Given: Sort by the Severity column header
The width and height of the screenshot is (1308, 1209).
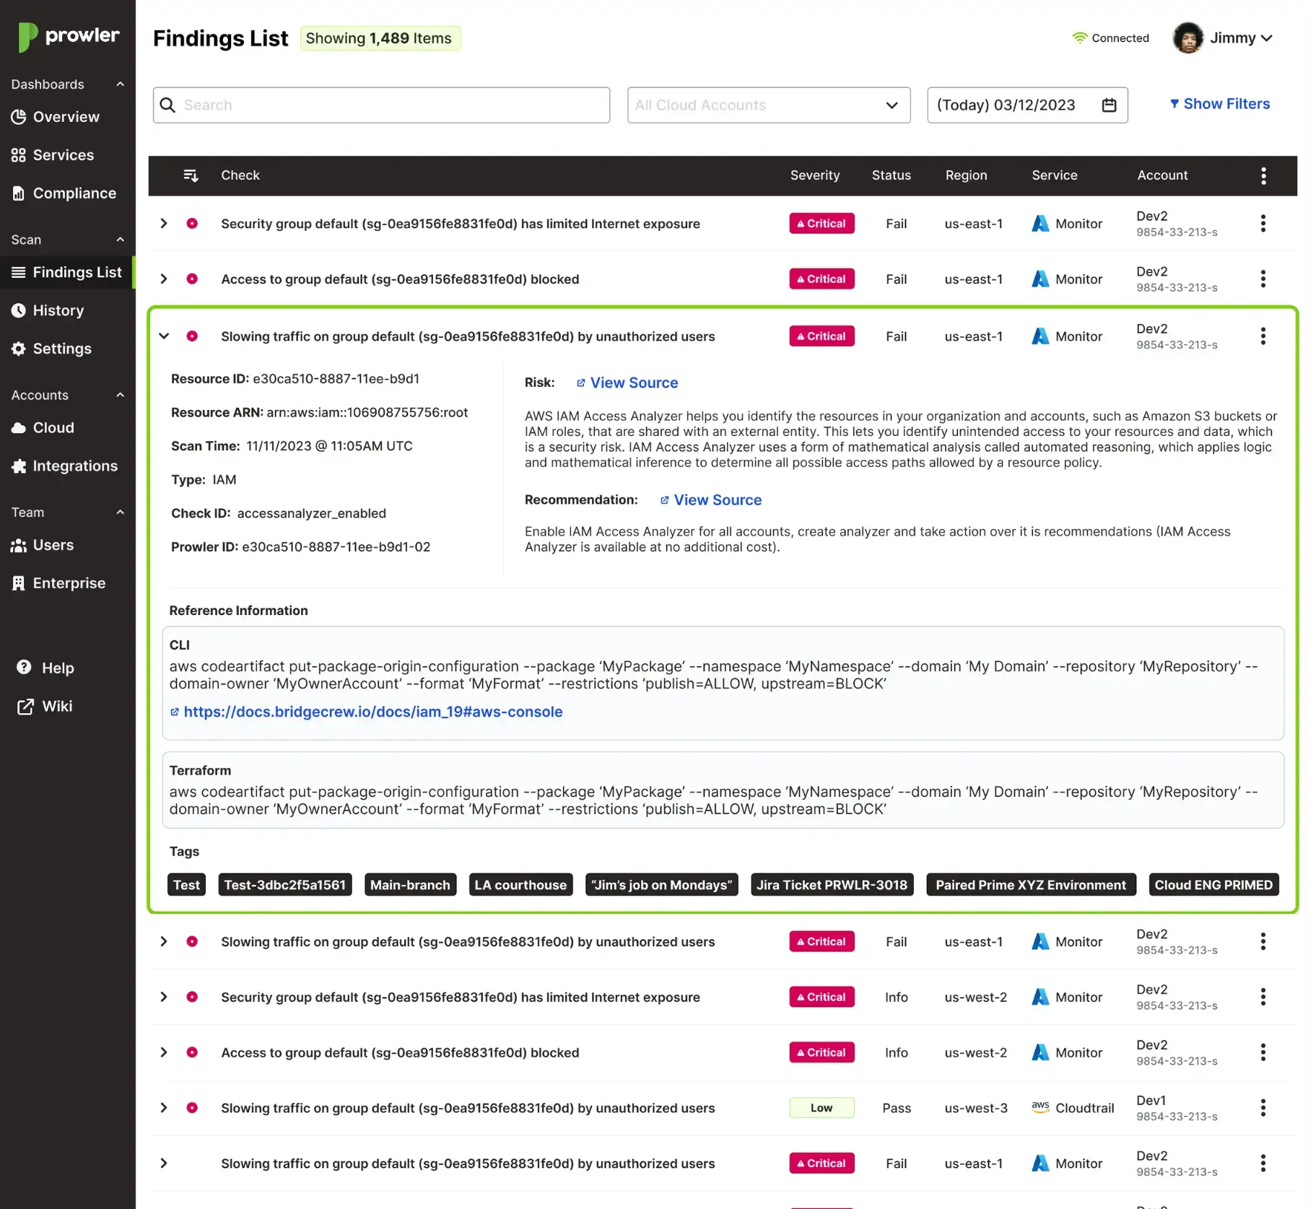Looking at the screenshot, I should 815,175.
